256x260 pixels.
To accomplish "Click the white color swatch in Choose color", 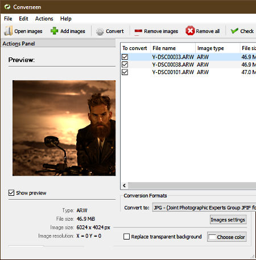I will [212, 237].
